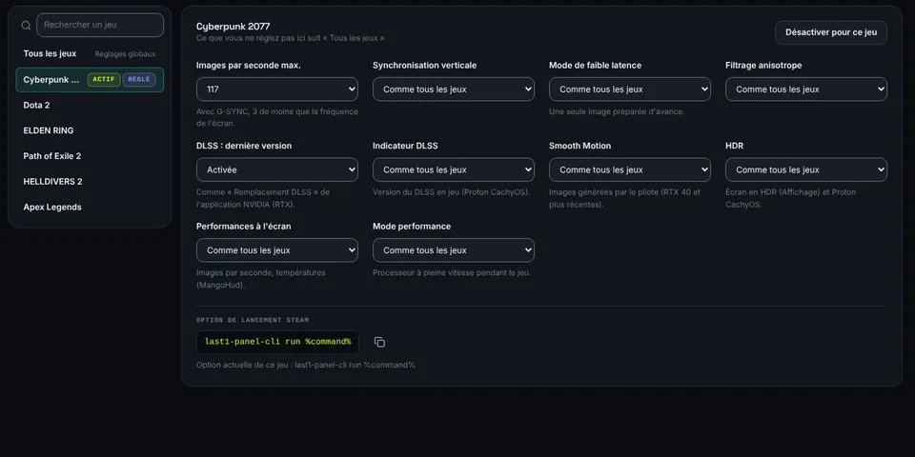Screen dimensions: 915x457
Task: Open 'Synchronisation verticale' dropdown
Action: pyautogui.click(x=454, y=89)
